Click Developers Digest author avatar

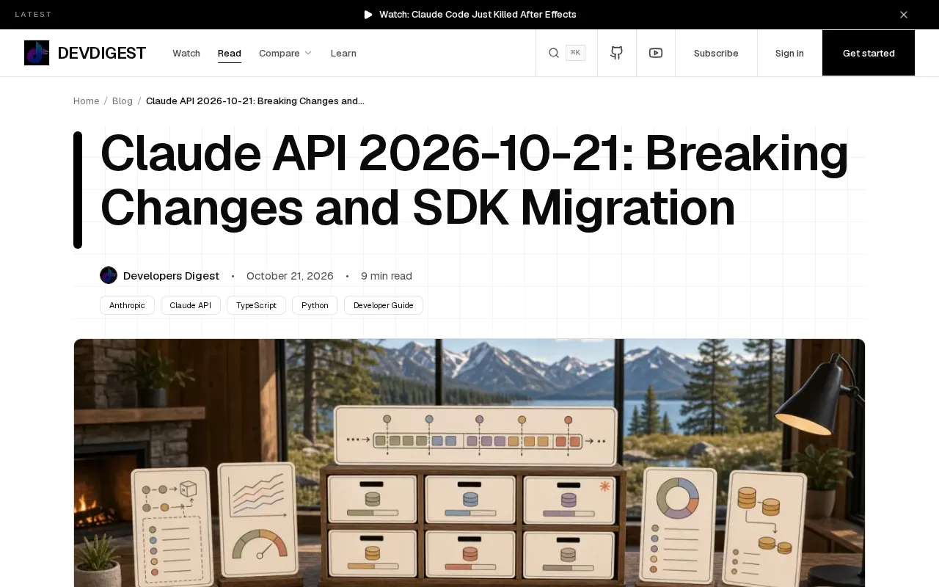point(109,275)
